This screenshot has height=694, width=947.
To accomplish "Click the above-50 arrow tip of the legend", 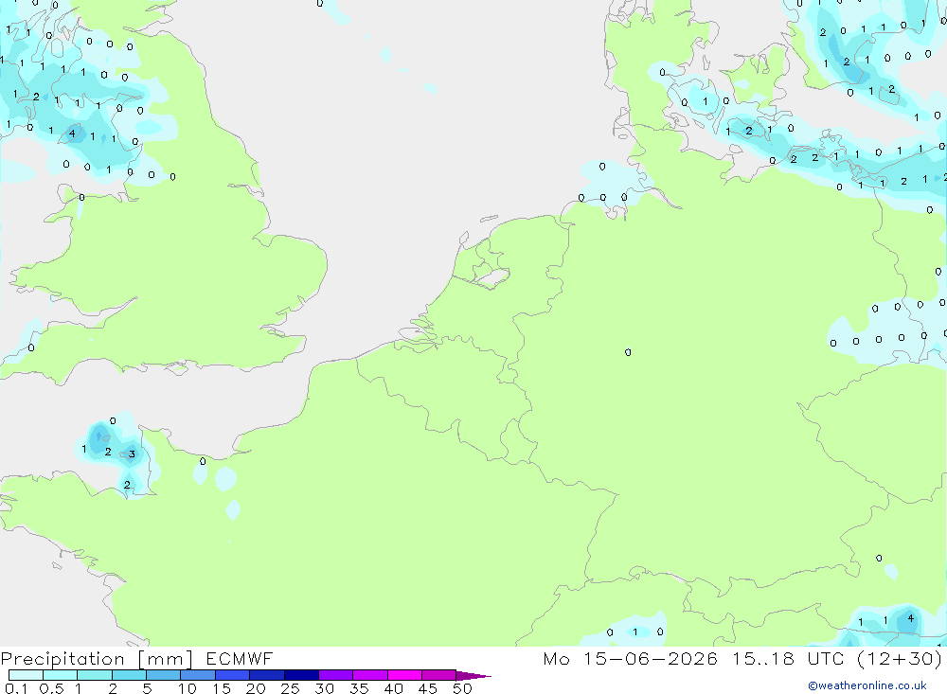I will pos(473,676).
